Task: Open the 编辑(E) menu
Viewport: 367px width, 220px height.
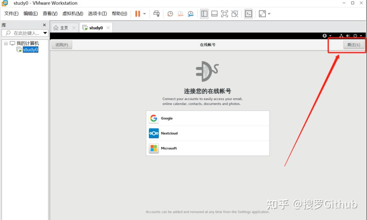Action: [x=31, y=14]
